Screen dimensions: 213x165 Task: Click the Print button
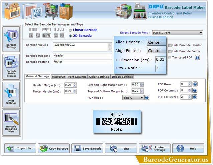121,148
